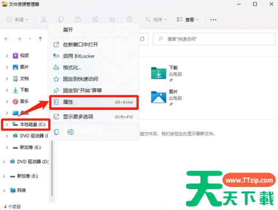Select the indented 新加卷 (E:) item
Viewport: 278px width, 210px height.
27,147
